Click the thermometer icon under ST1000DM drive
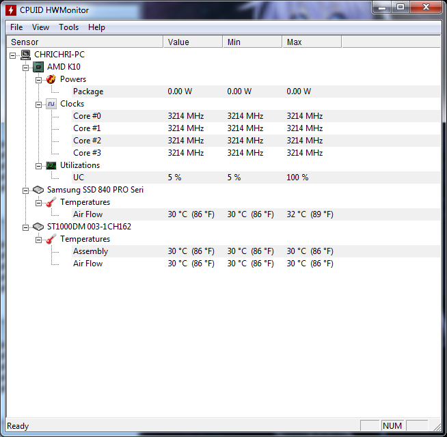The height and width of the screenshot is (437, 447). pos(51,239)
